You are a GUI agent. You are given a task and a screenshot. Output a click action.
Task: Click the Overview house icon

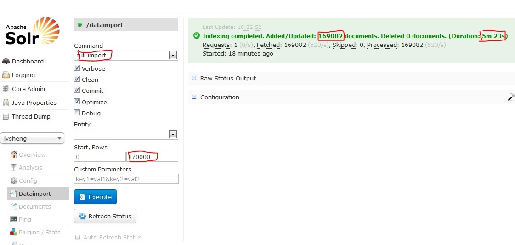(x=14, y=154)
